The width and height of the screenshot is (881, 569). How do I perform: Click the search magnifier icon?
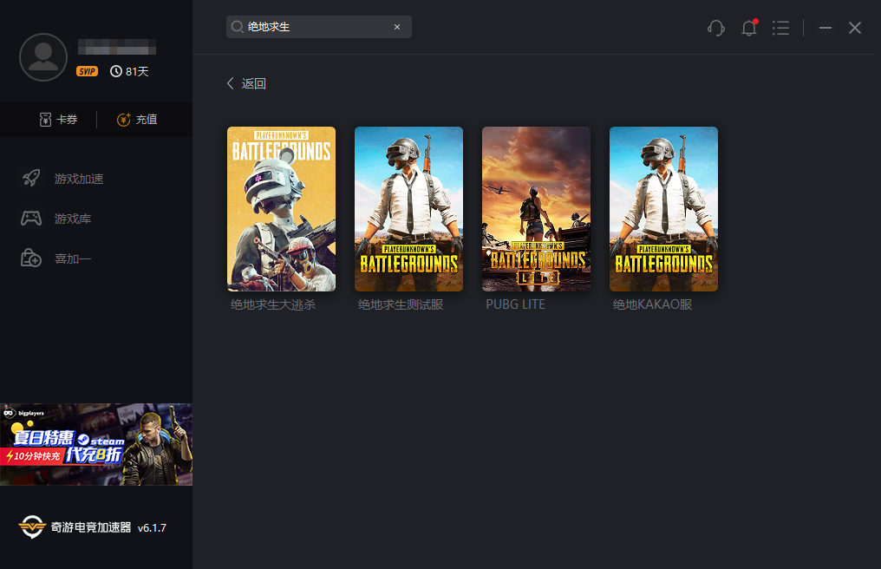pos(237,27)
